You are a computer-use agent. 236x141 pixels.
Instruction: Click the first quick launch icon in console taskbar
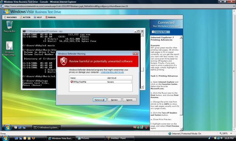15,127
